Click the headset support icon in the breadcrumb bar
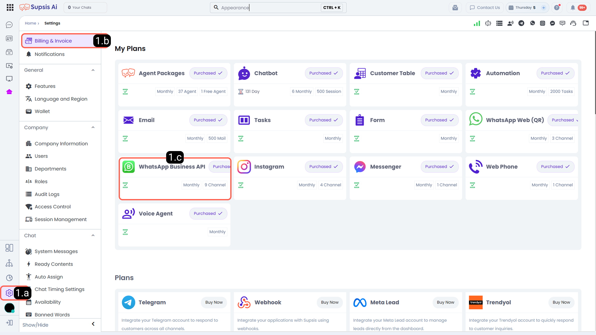Screen dimensions: 596x335 [573, 23]
